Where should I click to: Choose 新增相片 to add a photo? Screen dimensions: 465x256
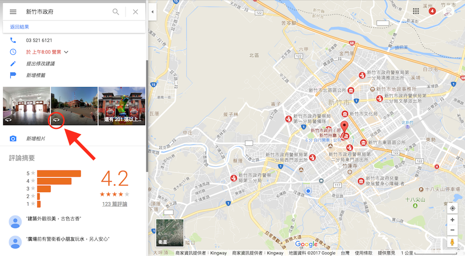36,139
